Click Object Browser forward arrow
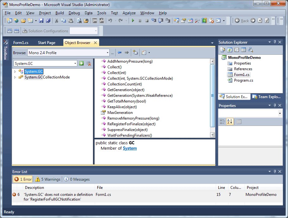This screenshot has height=218, width=288. tap(126, 53)
